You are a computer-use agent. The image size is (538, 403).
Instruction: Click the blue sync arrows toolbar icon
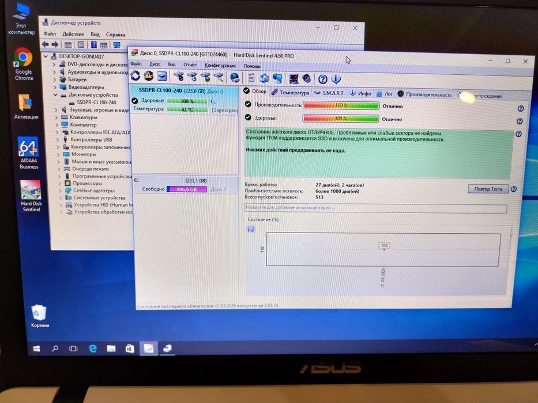pos(264,78)
